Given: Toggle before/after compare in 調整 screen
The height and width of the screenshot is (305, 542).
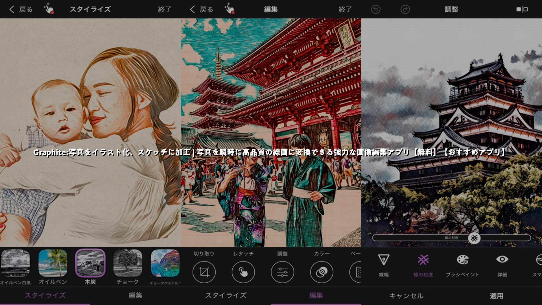Looking at the screenshot, I should coord(522,9).
